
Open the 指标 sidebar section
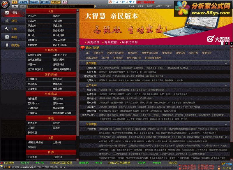pyautogui.click(x=13, y=21)
